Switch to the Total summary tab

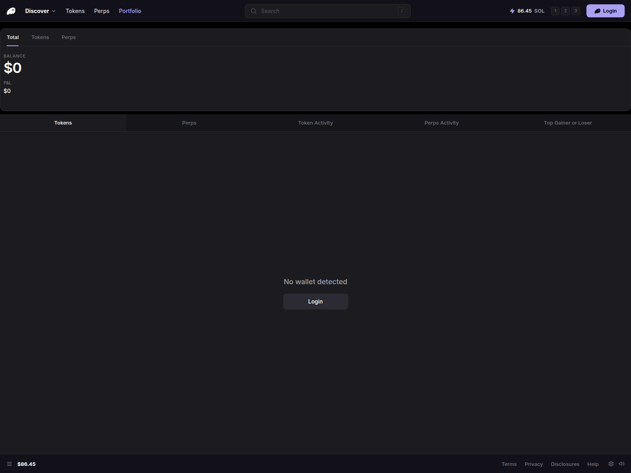coord(13,37)
